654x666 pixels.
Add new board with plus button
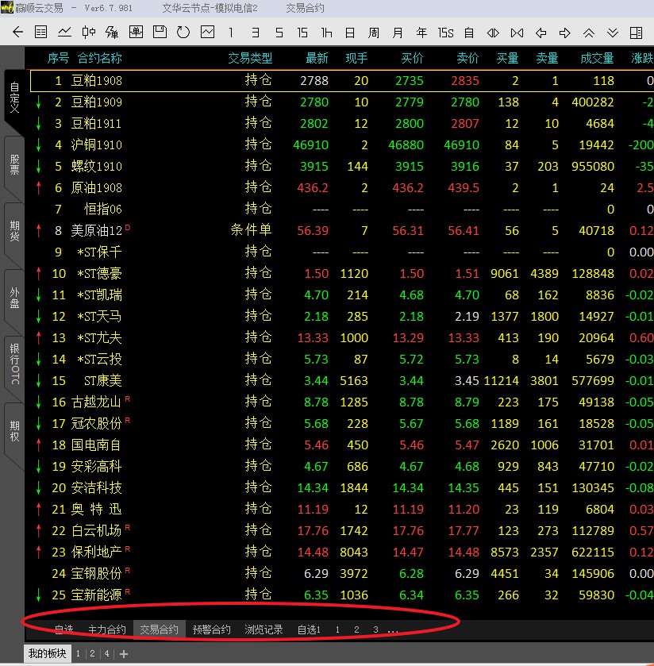[x=123, y=654]
